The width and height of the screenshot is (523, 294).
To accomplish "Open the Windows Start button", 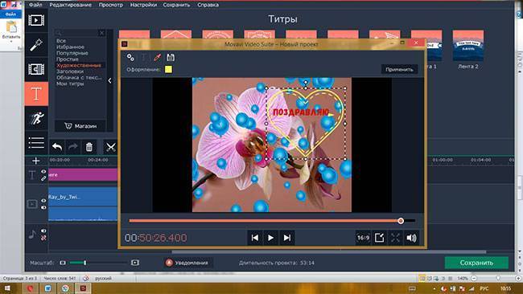I will [x=6, y=288].
